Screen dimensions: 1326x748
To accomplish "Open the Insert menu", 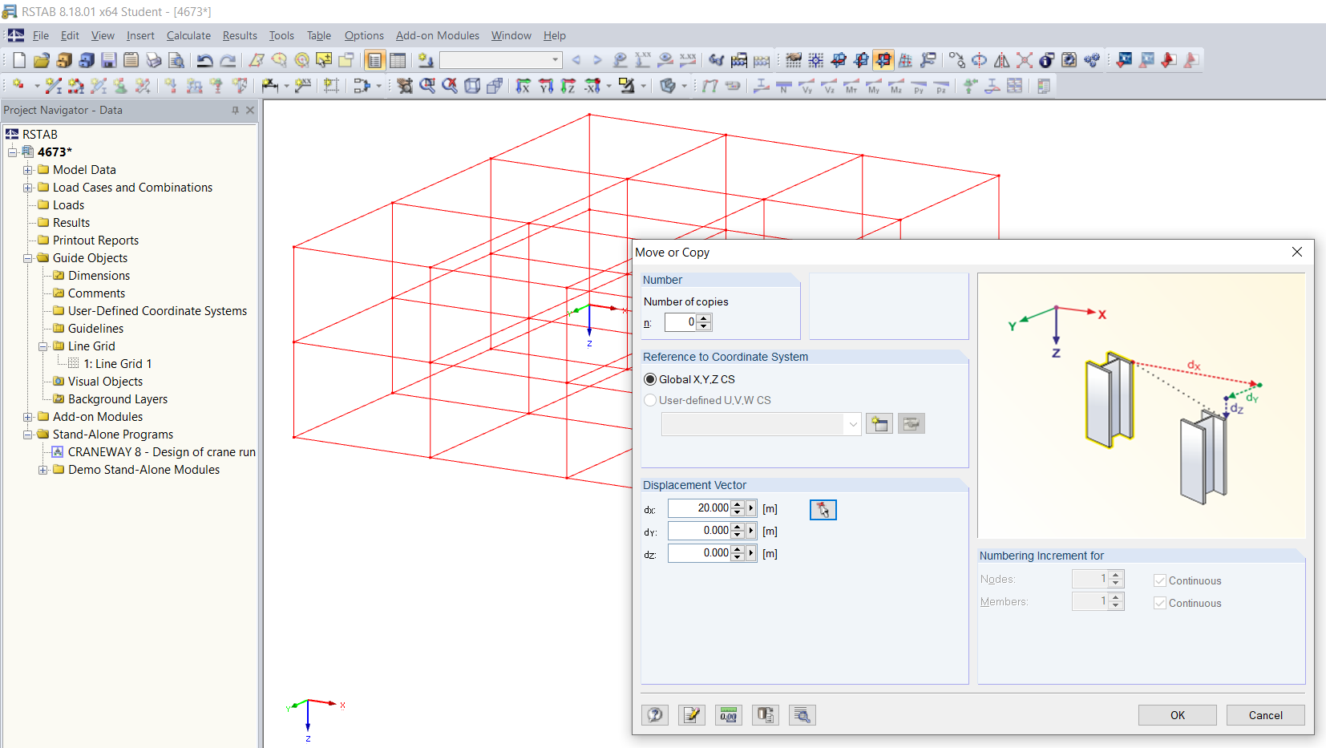I will click(x=140, y=35).
